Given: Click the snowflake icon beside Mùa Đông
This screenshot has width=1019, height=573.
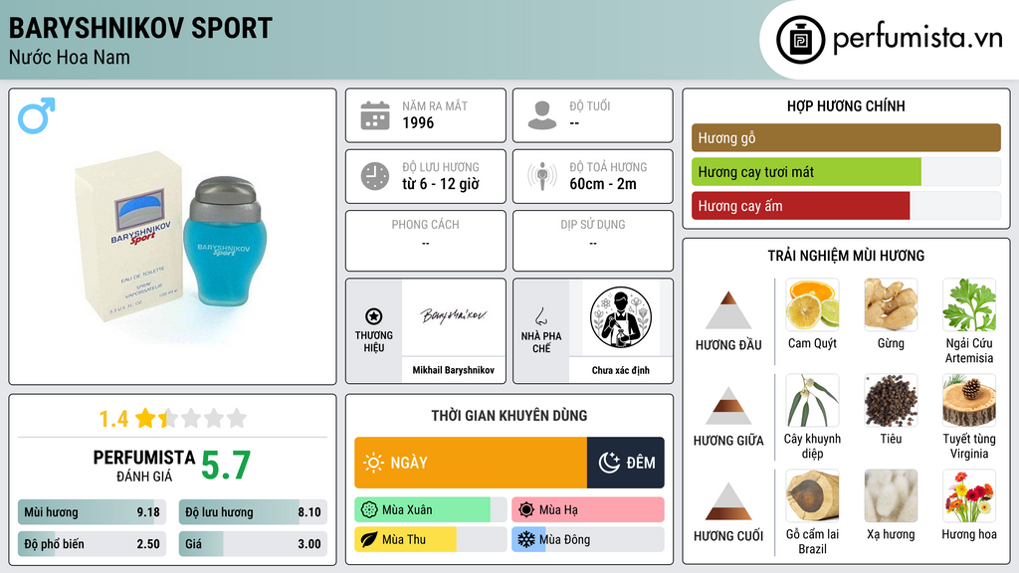Looking at the screenshot, I should pos(526,539).
